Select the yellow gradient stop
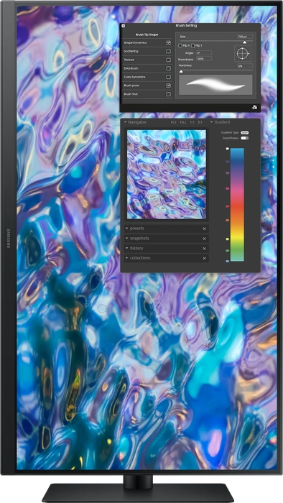283x503 pixels. pos(228,239)
